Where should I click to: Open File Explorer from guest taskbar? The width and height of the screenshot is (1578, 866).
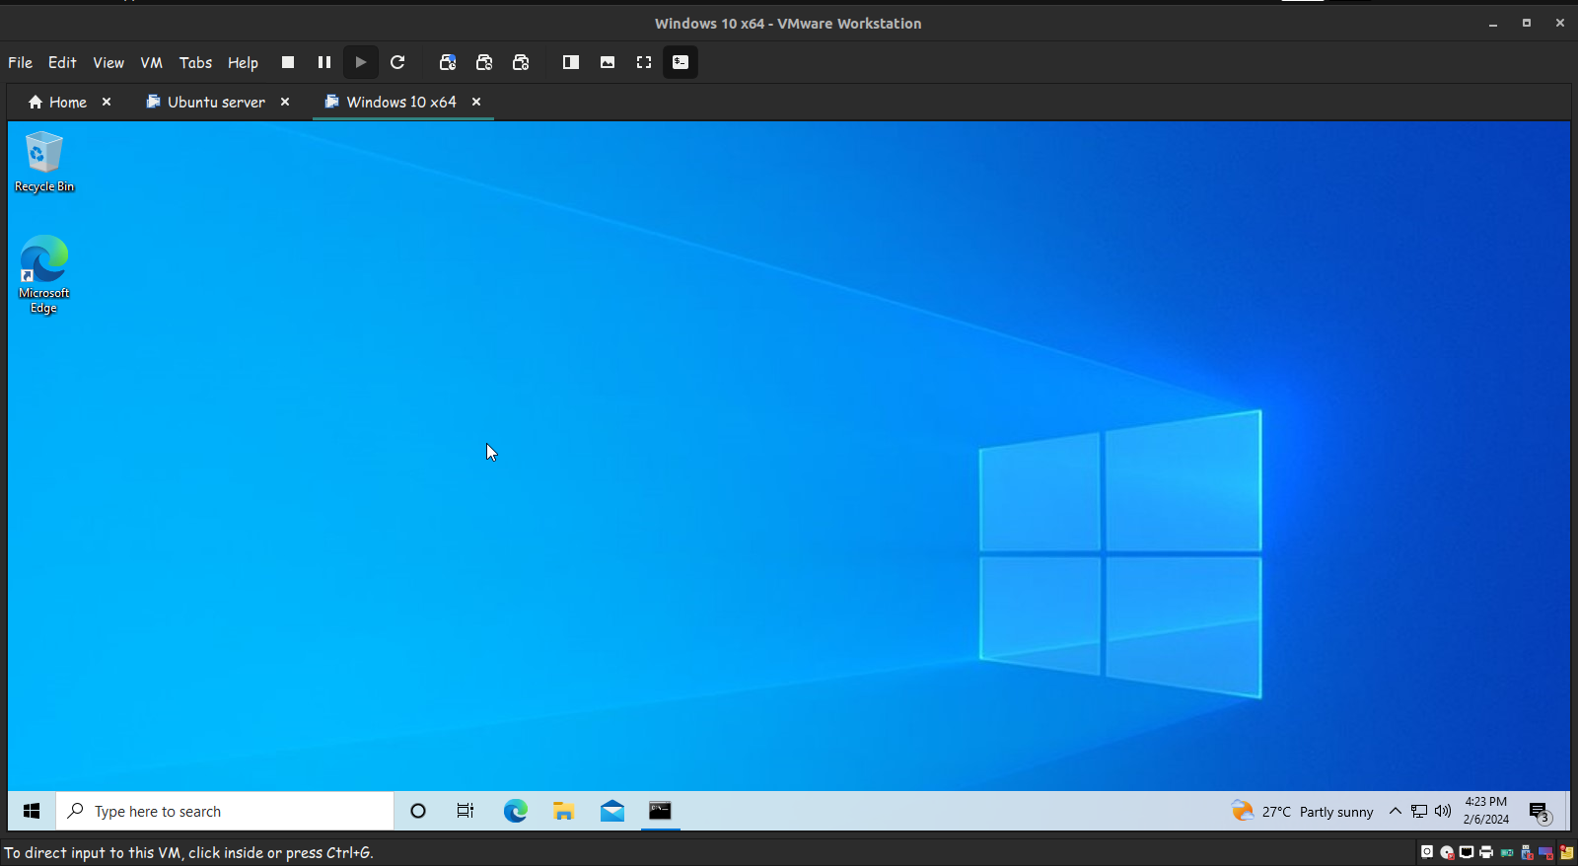pos(563,811)
